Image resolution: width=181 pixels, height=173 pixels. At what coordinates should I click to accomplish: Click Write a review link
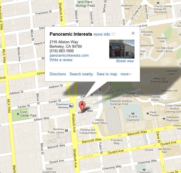tap(61, 60)
